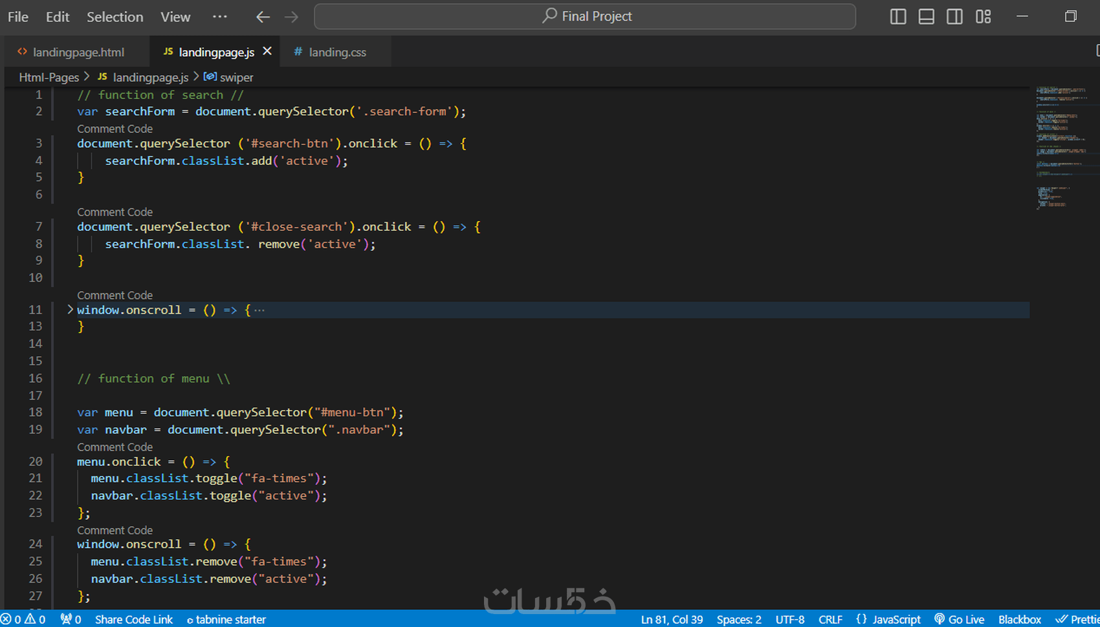
Task: Open the View menu
Action: [x=175, y=17]
